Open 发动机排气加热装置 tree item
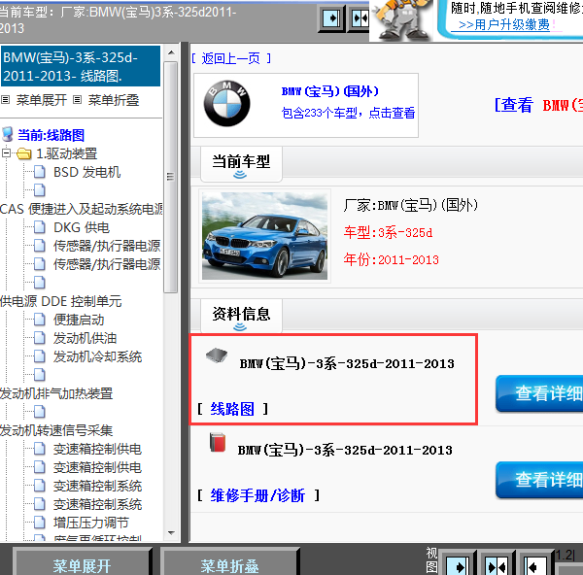The width and height of the screenshot is (583, 575). click(56, 393)
